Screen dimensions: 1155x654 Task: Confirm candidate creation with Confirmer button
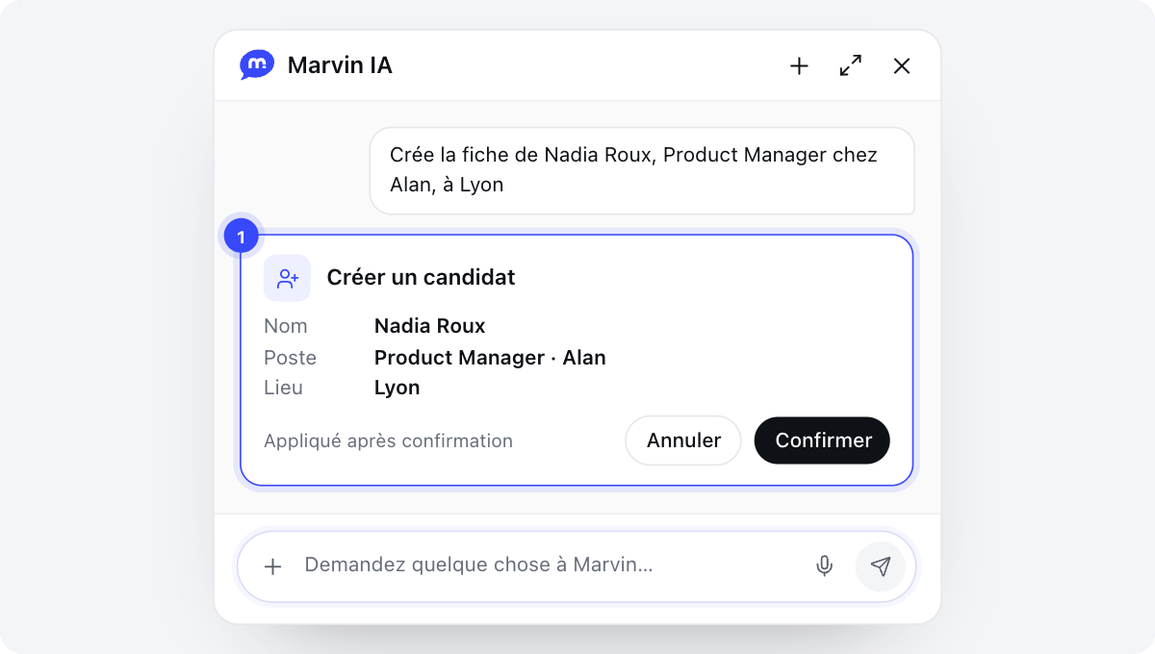tap(823, 440)
